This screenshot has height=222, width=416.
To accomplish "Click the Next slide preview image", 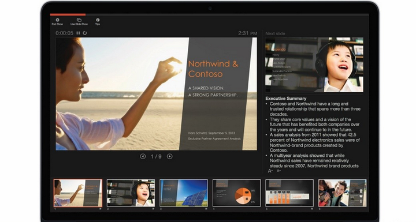I will [x=314, y=65].
